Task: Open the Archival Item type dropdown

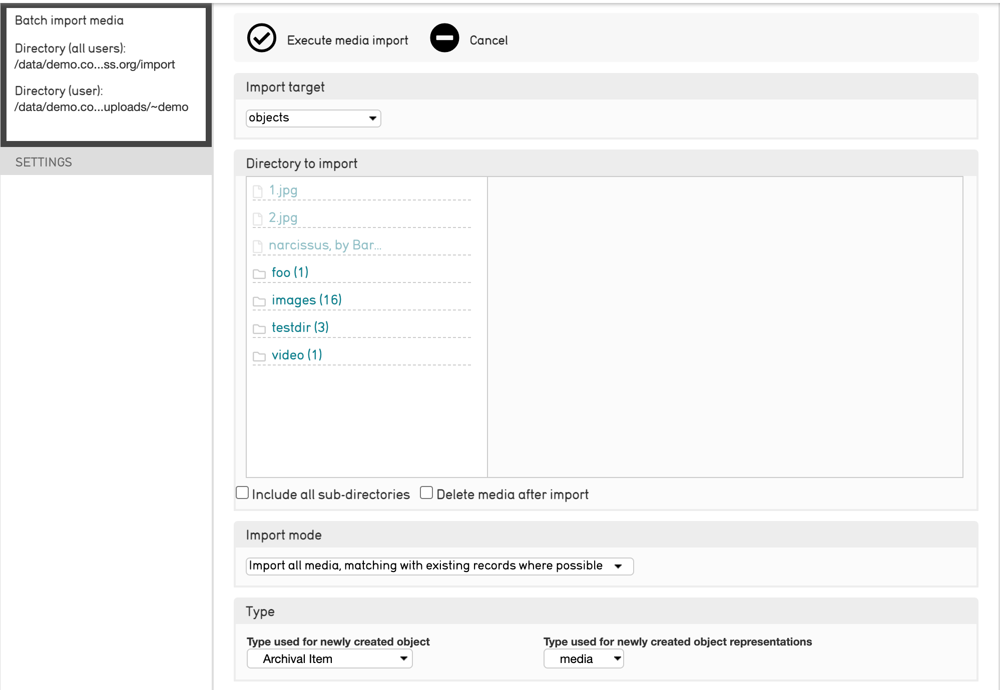Action: point(329,658)
